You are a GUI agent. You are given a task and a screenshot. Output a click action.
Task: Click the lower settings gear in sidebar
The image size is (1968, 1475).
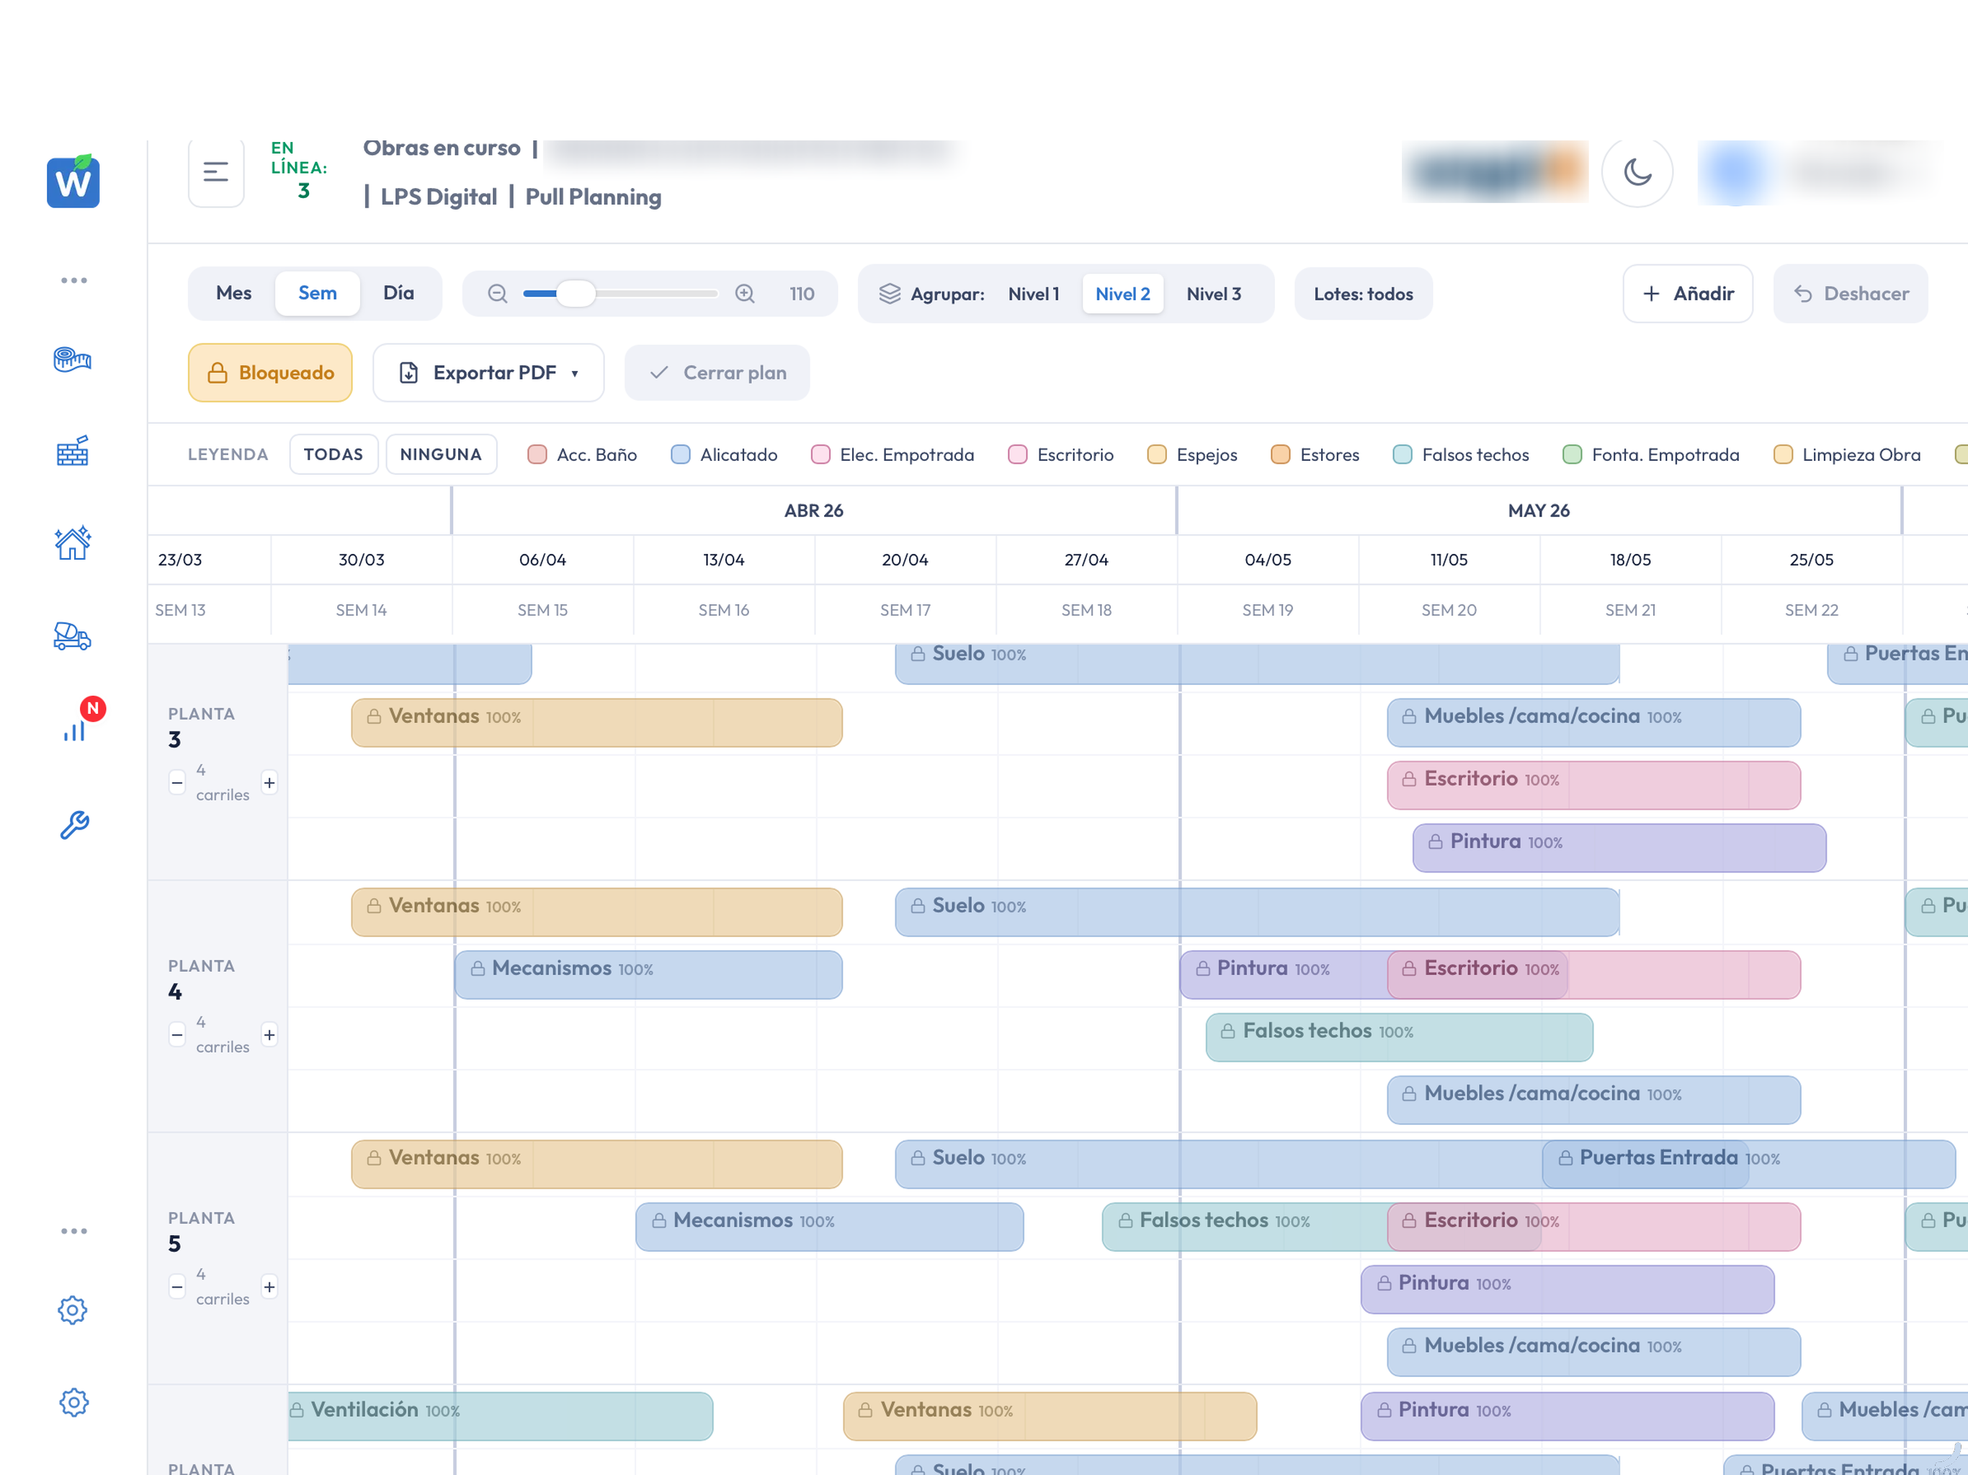tap(73, 1402)
